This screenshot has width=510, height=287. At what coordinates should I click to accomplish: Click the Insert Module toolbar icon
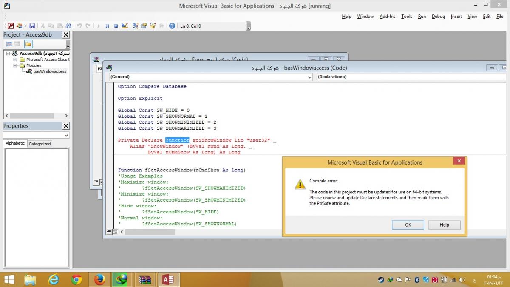(x=19, y=26)
